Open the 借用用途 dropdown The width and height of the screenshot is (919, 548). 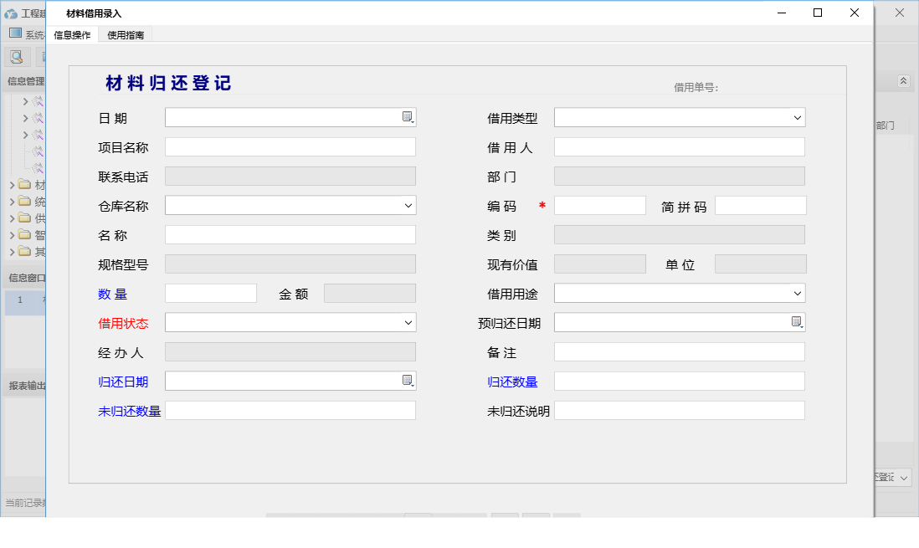[x=796, y=292]
